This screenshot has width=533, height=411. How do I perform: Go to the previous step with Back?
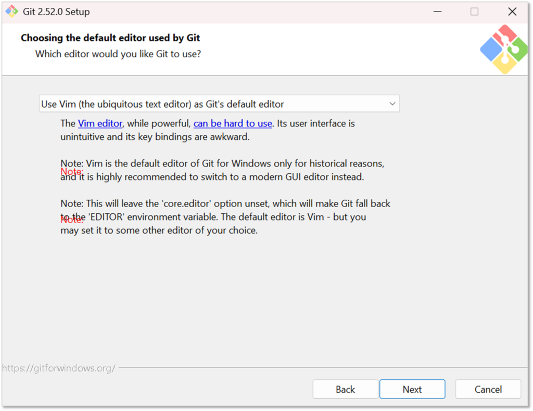(345, 389)
